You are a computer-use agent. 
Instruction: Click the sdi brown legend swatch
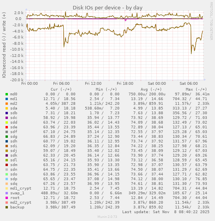(x=7, y=146)
